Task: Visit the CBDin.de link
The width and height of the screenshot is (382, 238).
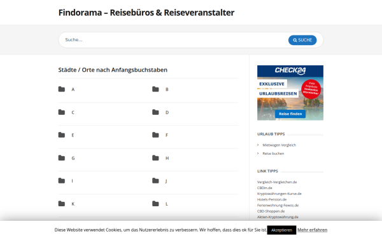Action: tap(265, 188)
